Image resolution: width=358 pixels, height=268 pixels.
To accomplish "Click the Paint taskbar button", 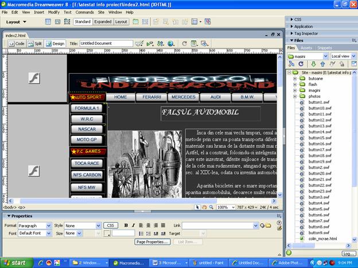I will [x=208, y=263].
